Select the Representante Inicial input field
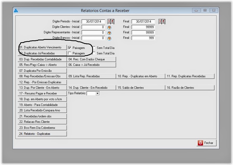233x165 pixels. click(93, 33)
